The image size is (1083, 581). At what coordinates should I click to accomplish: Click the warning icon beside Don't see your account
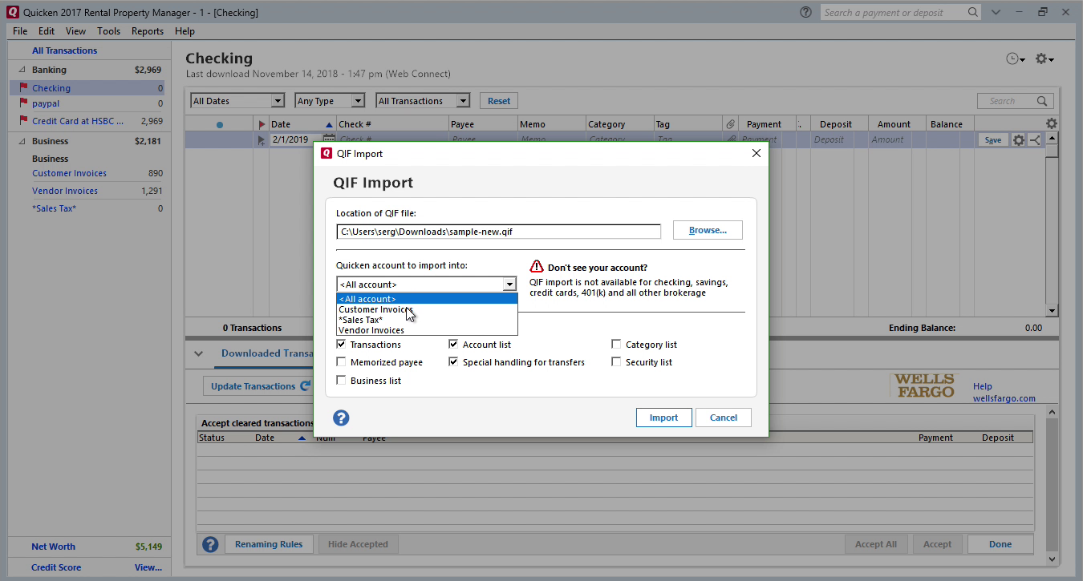[x=536, y=267]
